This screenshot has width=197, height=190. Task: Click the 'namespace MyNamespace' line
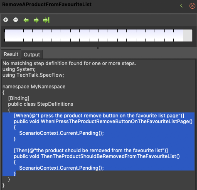click(x=34, y=87)
